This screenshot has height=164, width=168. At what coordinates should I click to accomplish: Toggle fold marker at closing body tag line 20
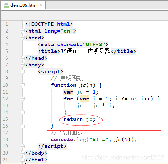(22, 153)
